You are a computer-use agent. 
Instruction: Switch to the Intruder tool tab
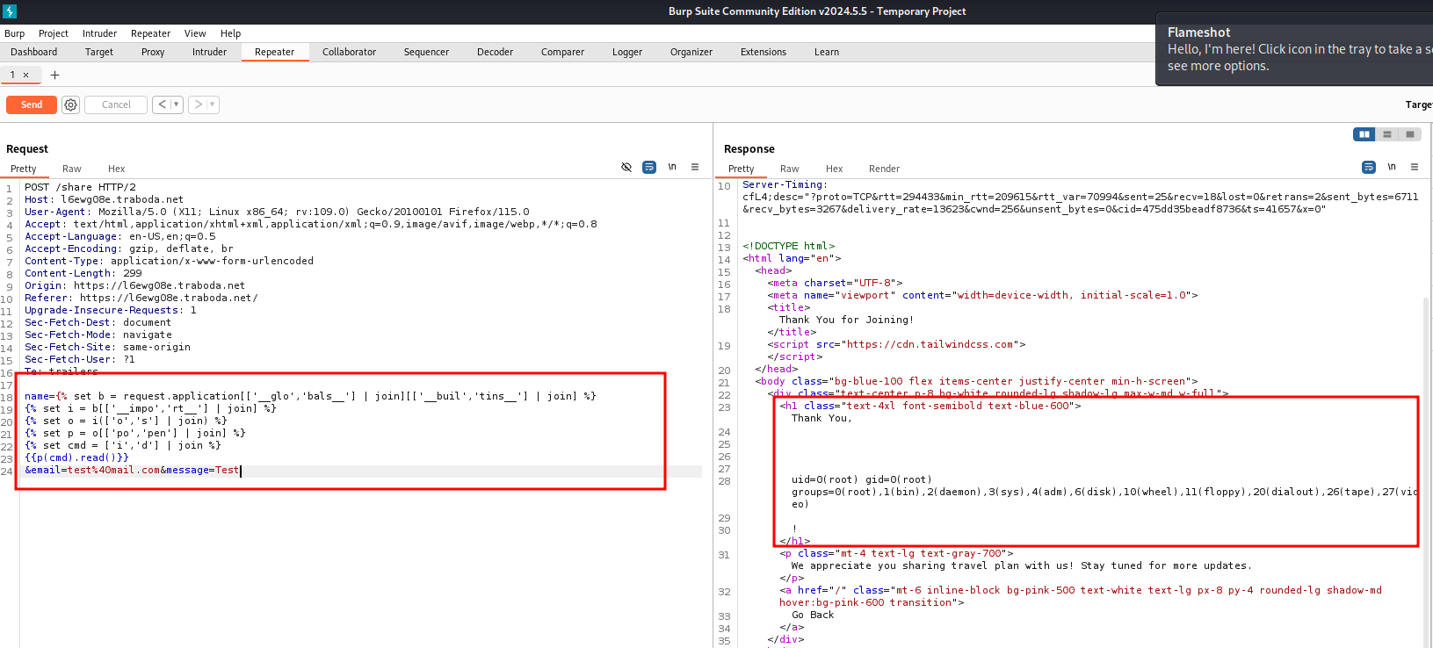coord(209,52)
